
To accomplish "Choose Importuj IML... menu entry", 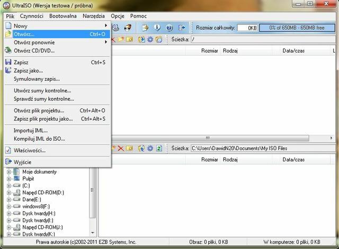I will coord(57,131).
